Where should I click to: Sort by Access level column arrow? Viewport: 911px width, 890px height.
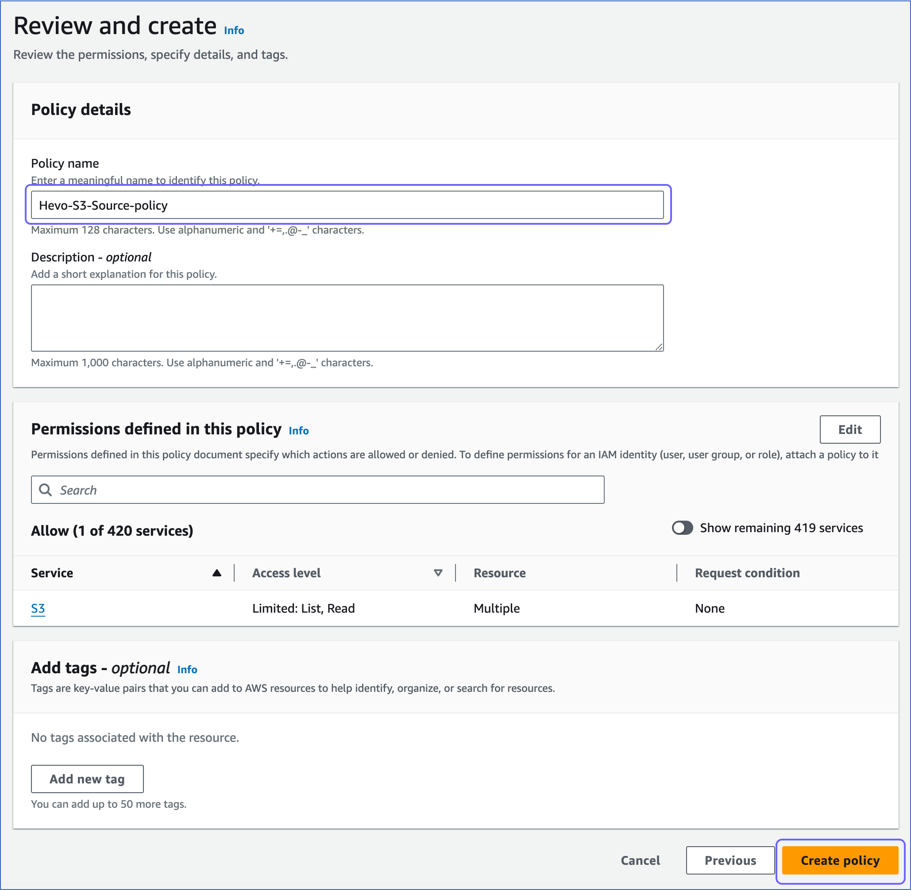(x=438, y=572)
